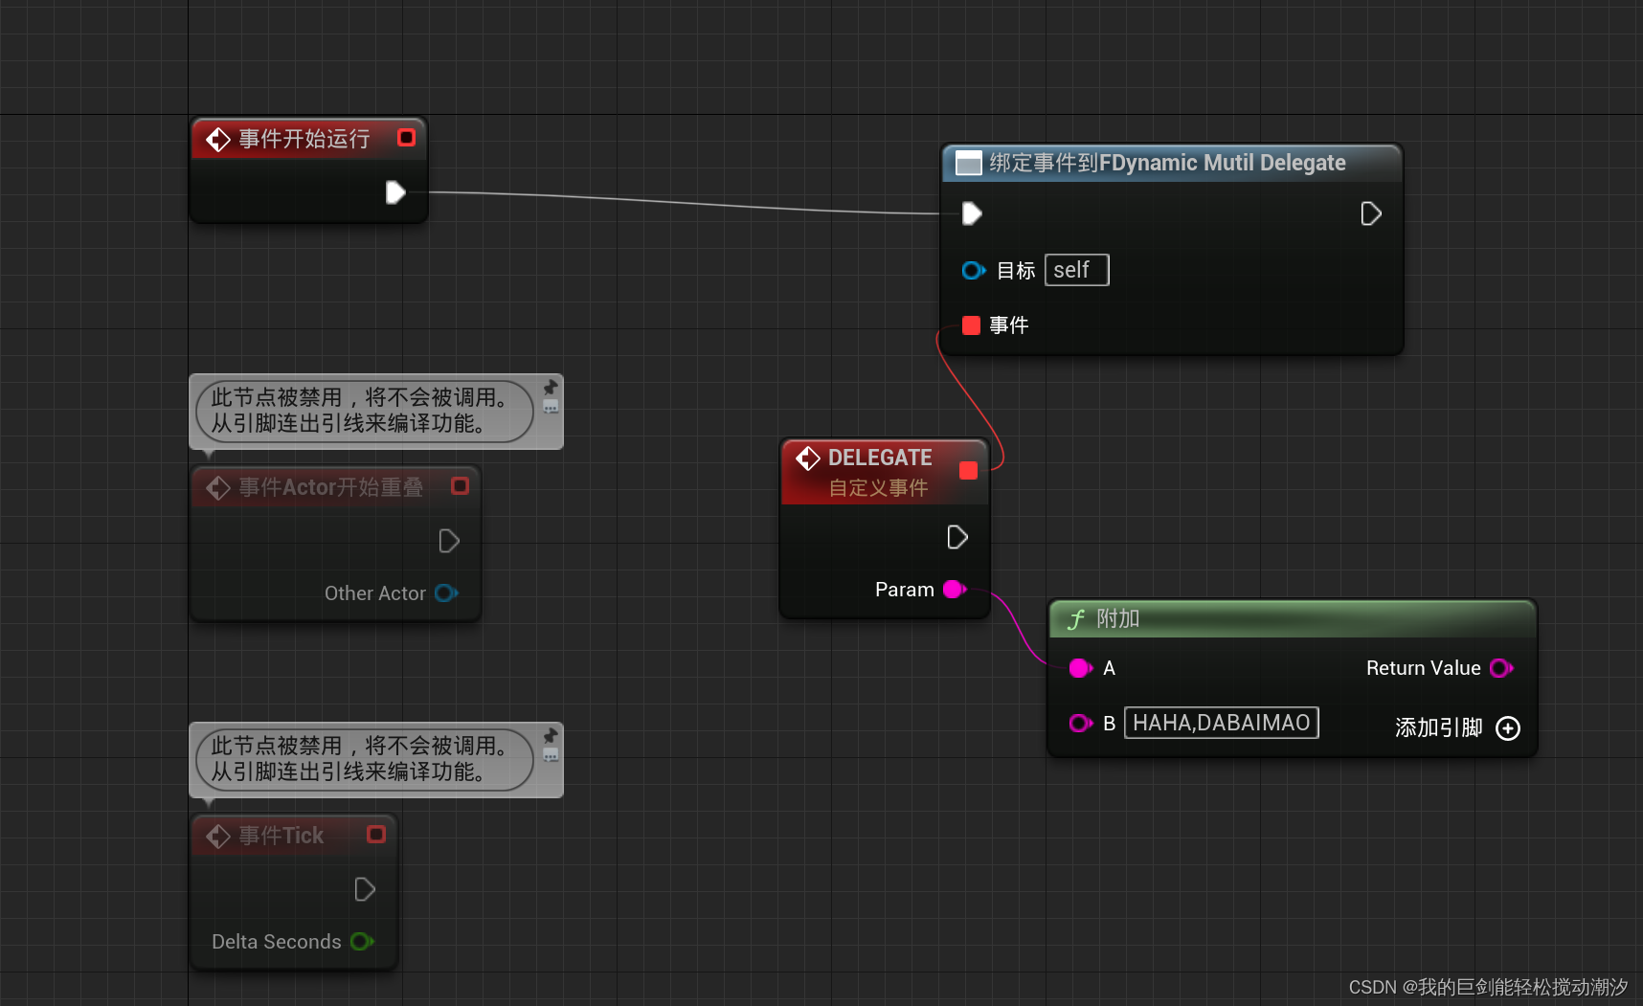
Task: Click the A input pin of 附加 node
Action: [x=1081, y=668]
